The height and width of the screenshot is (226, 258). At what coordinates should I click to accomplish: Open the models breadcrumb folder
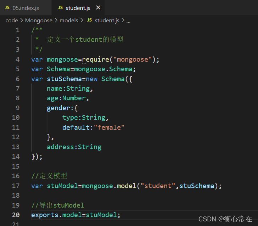[x=69, y=21]
